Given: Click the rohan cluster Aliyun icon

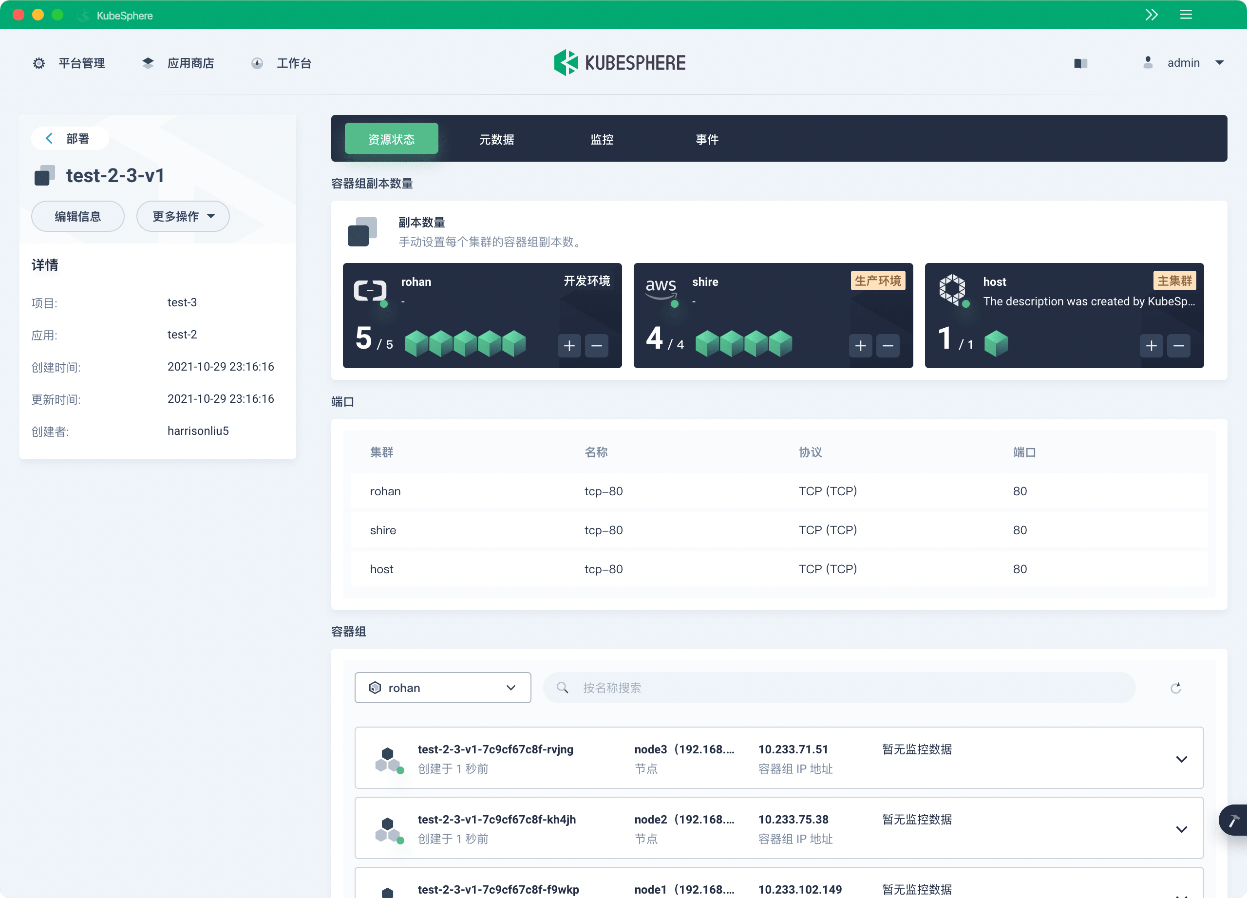Looking at the screenshot, I should click(x=370, y=291).
